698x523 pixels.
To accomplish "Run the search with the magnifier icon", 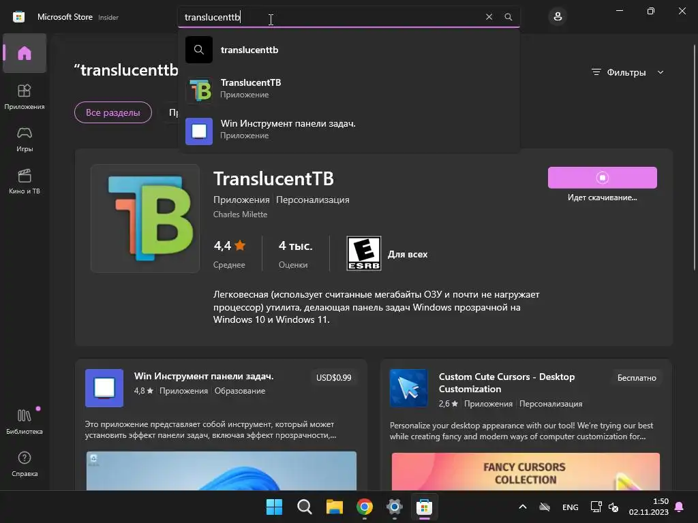I will (x=508, y=17).
